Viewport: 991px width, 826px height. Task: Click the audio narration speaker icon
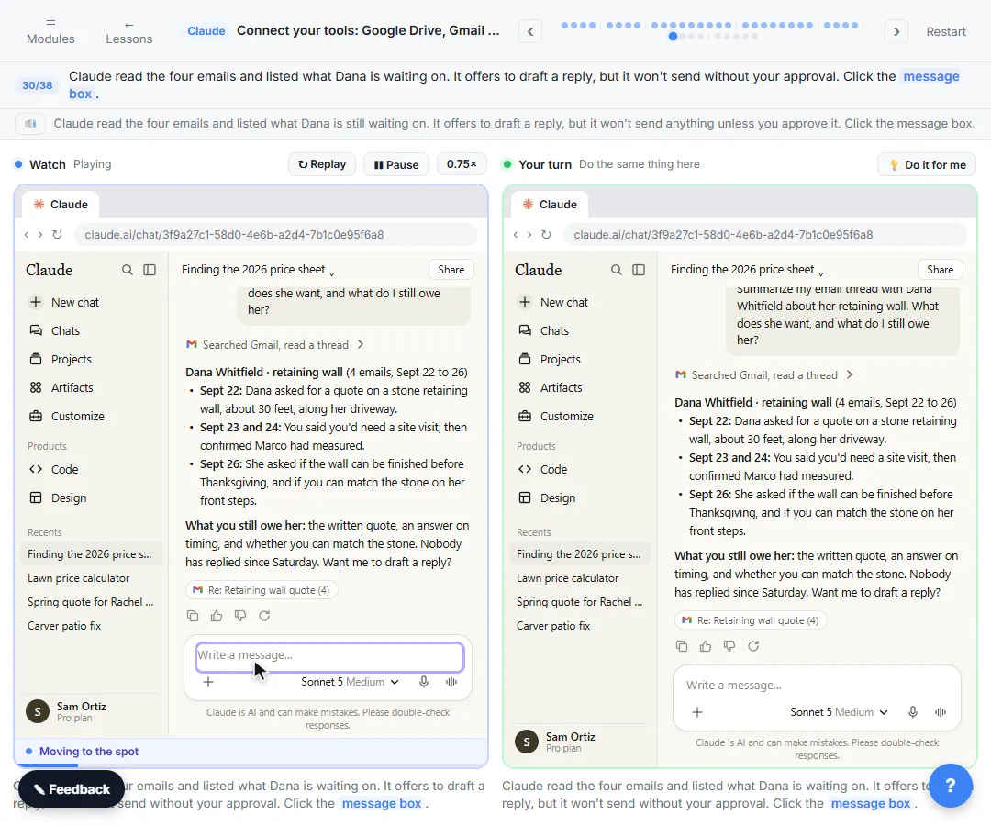tap(30, 123)
